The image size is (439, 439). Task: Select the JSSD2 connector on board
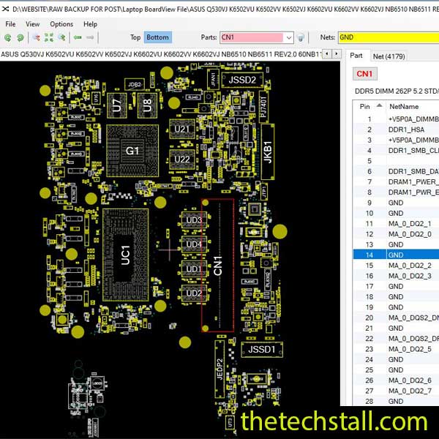[x=242, y=80]
